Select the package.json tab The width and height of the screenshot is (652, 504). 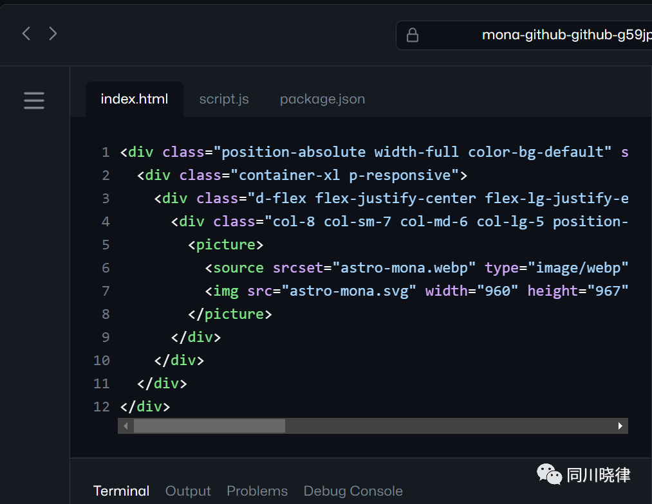pos(322,99)
